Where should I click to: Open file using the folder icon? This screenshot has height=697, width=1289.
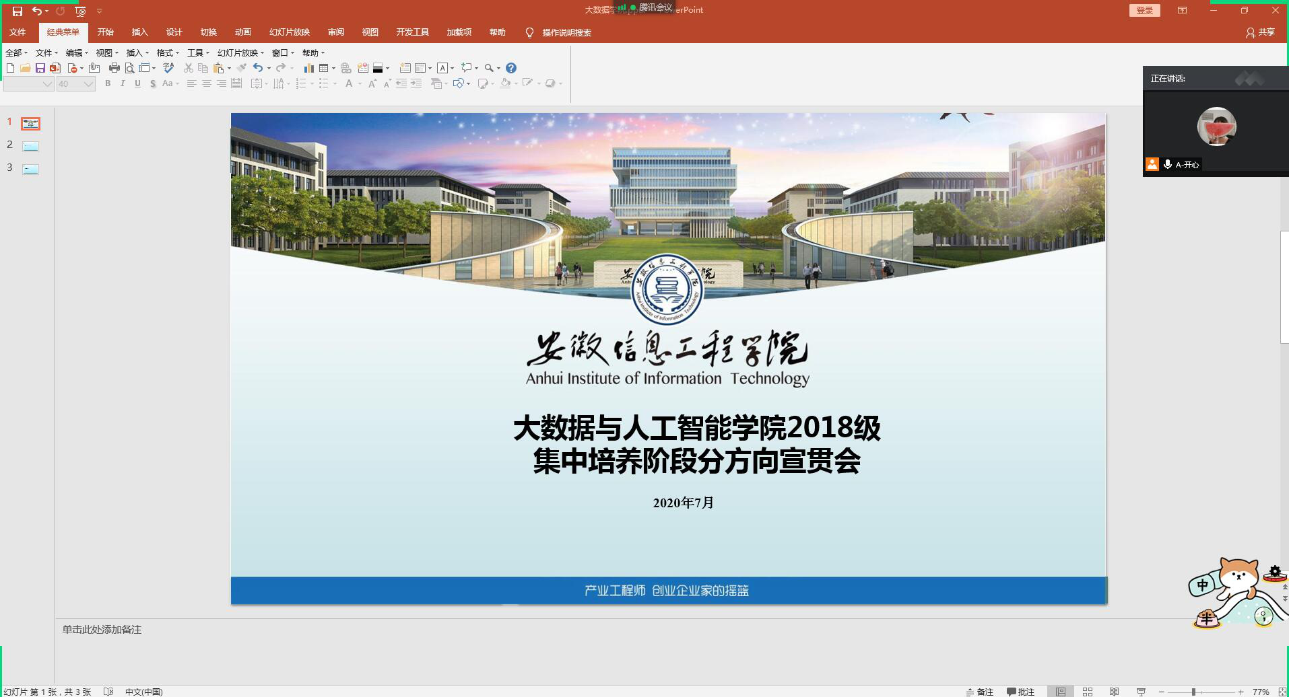point(25,68)
